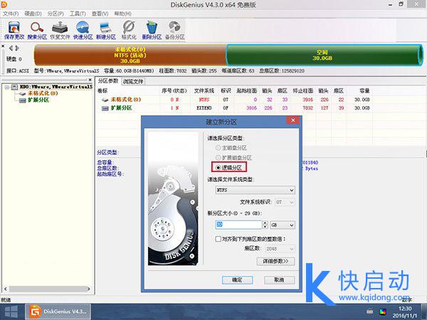Select 未格式化(0) in the disk tree
This screenshot has width=427, height=320.
[43, 93]
